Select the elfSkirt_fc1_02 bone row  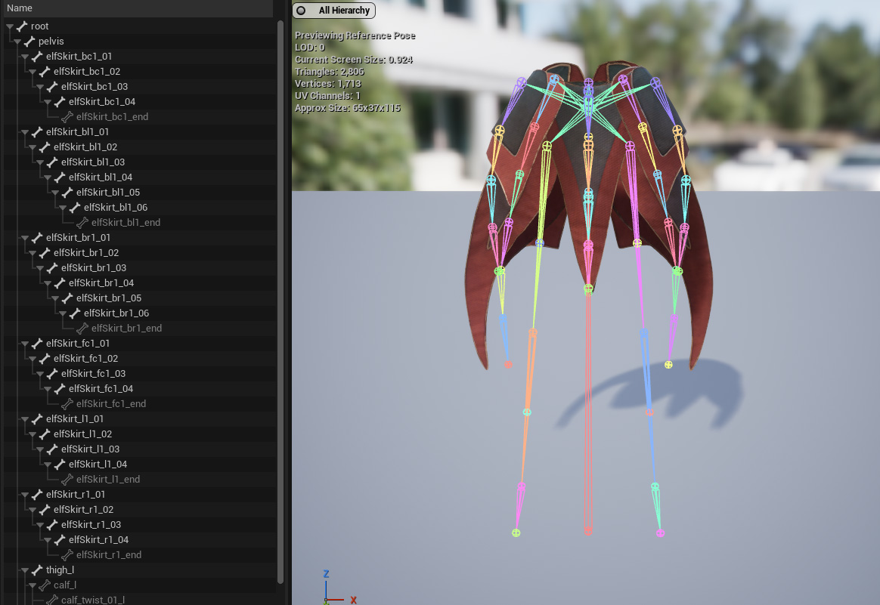[140, 359]
